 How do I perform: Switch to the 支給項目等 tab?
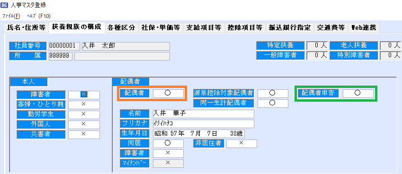click(204, 28)
